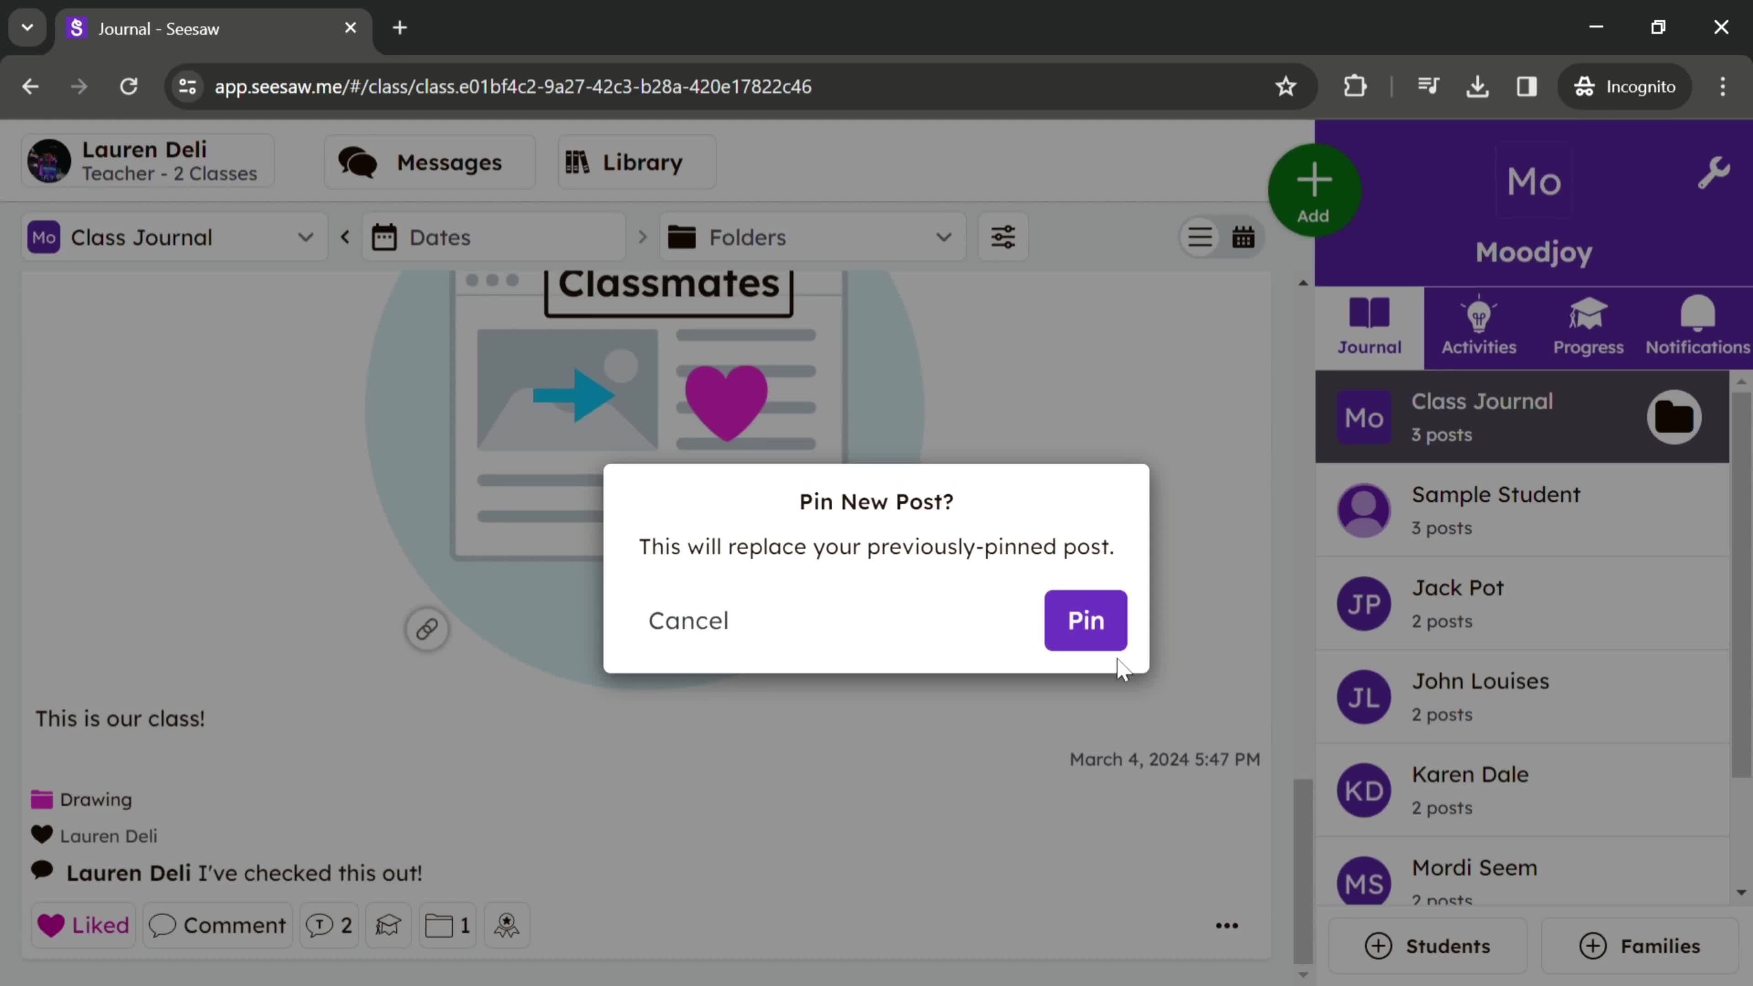Switch to calendar view
The width and height of the screenshot is (1753, 986).
point(1243,237)
